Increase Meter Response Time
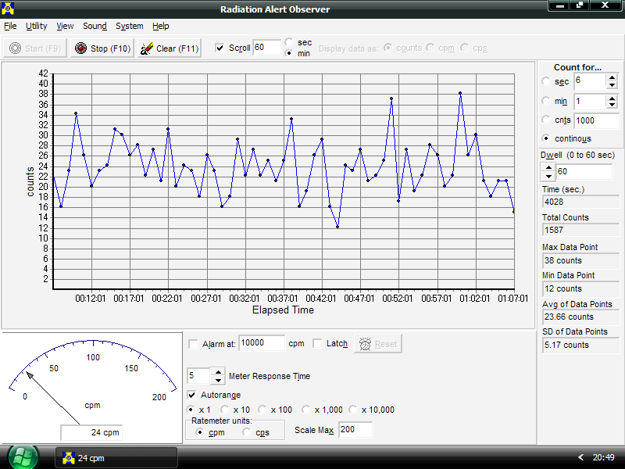Screen dimensions: 625x469 [218, 372]
